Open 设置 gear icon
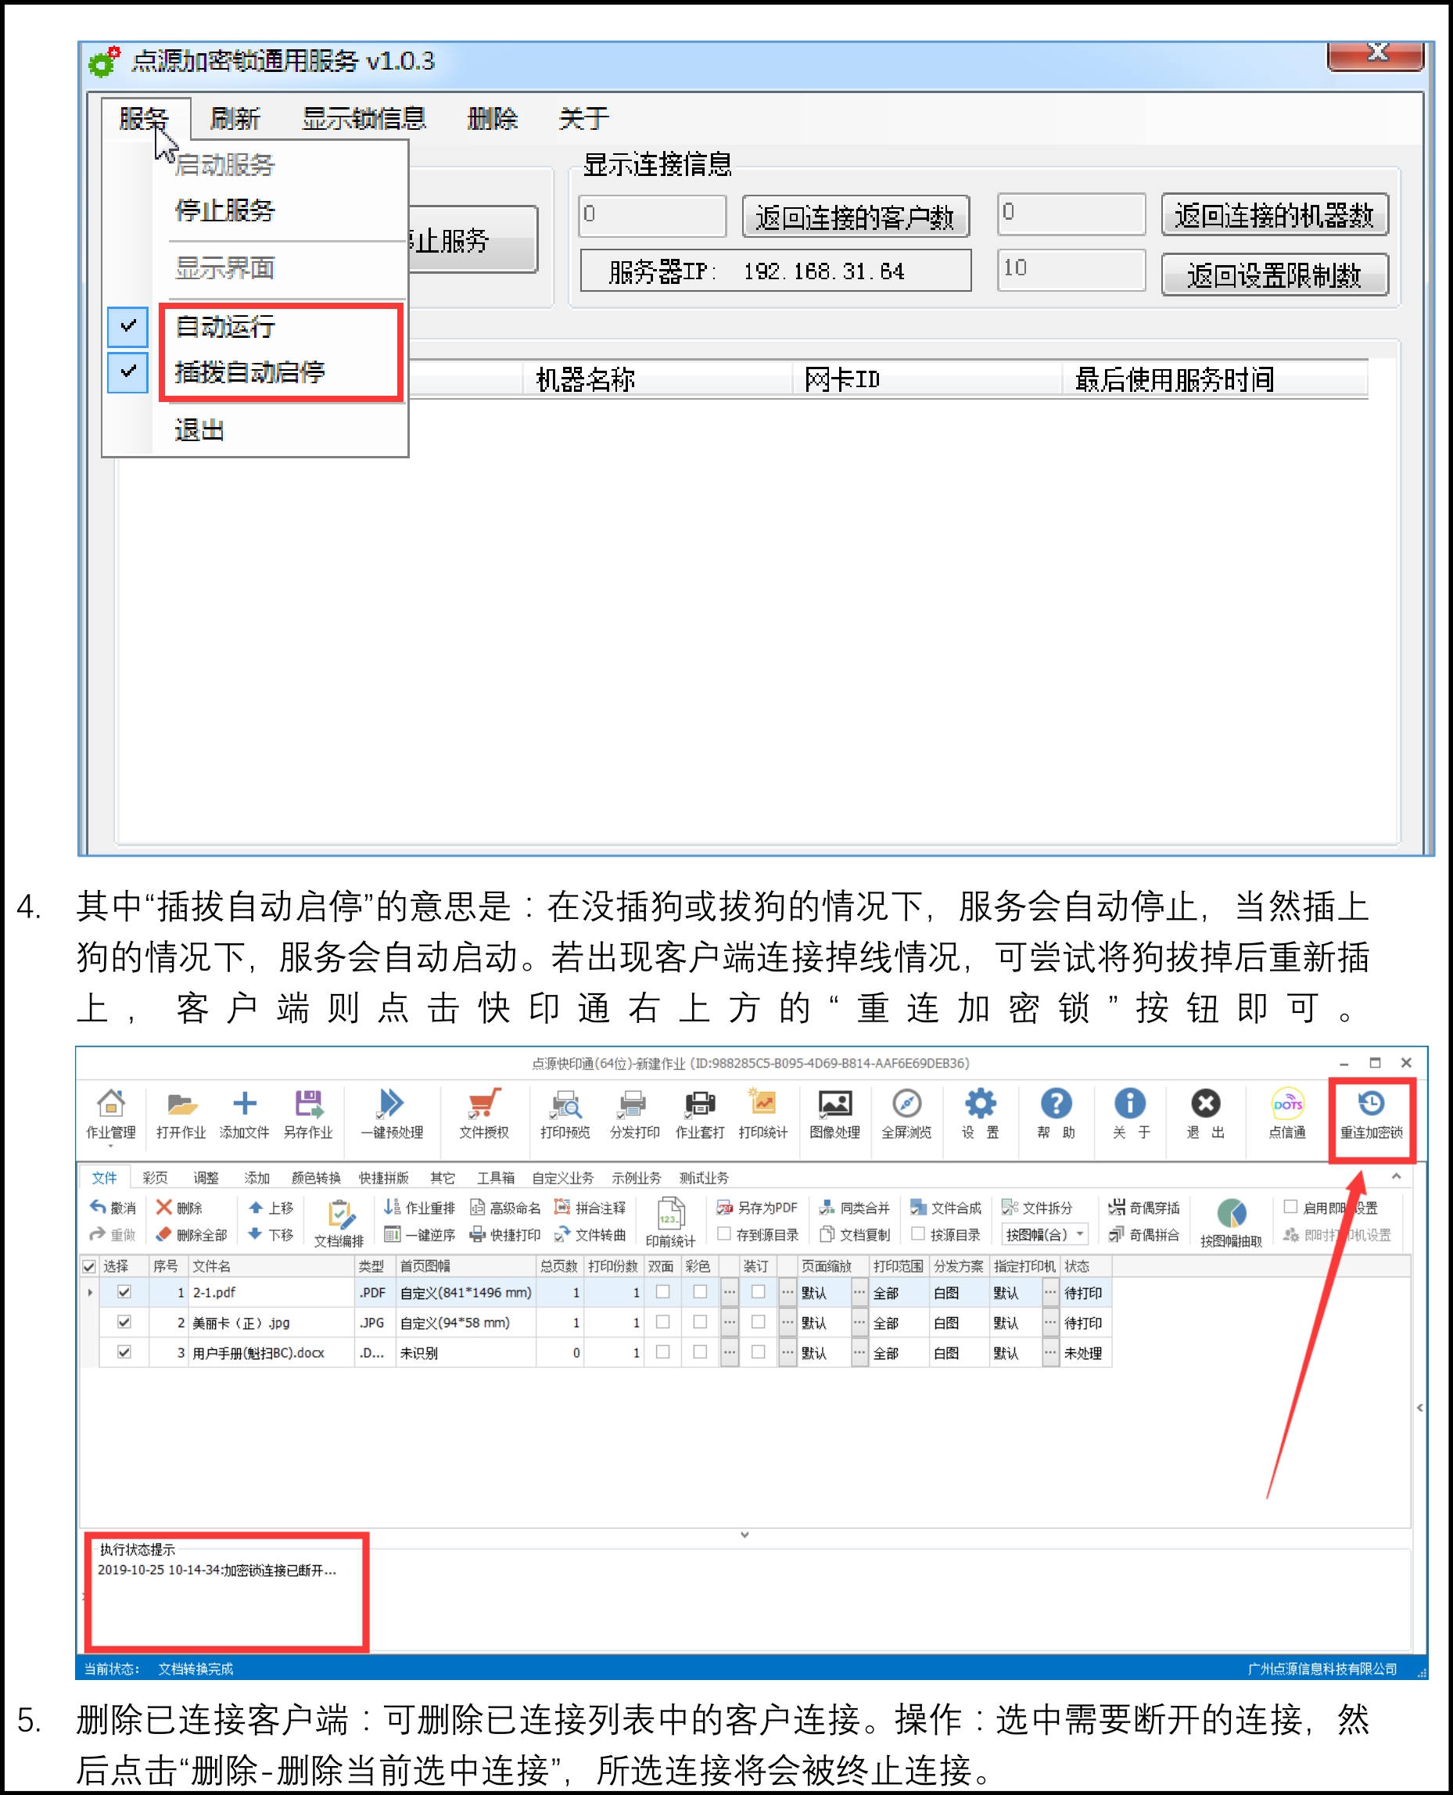 979,1105
